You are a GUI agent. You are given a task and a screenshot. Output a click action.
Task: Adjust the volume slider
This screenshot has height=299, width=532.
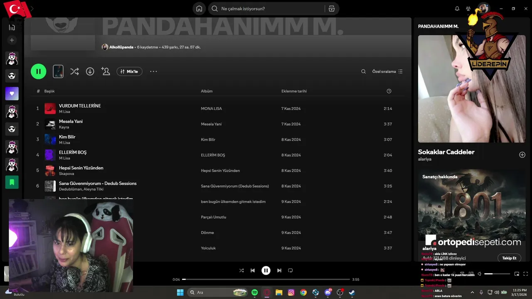pyautogui.click(x=497, y=274)
